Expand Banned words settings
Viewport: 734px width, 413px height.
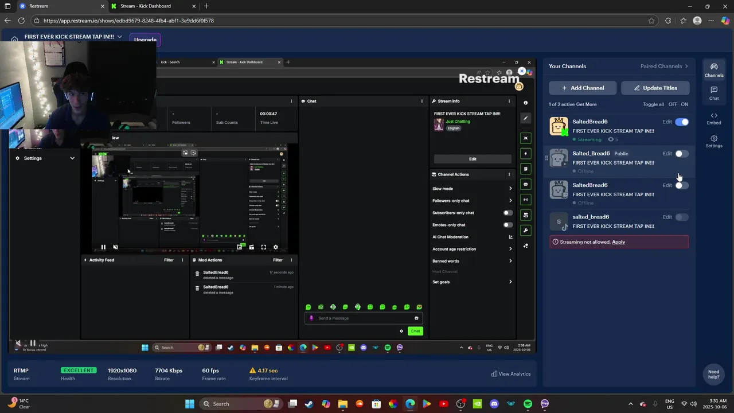pyautogui.click(x=510, y=261)
